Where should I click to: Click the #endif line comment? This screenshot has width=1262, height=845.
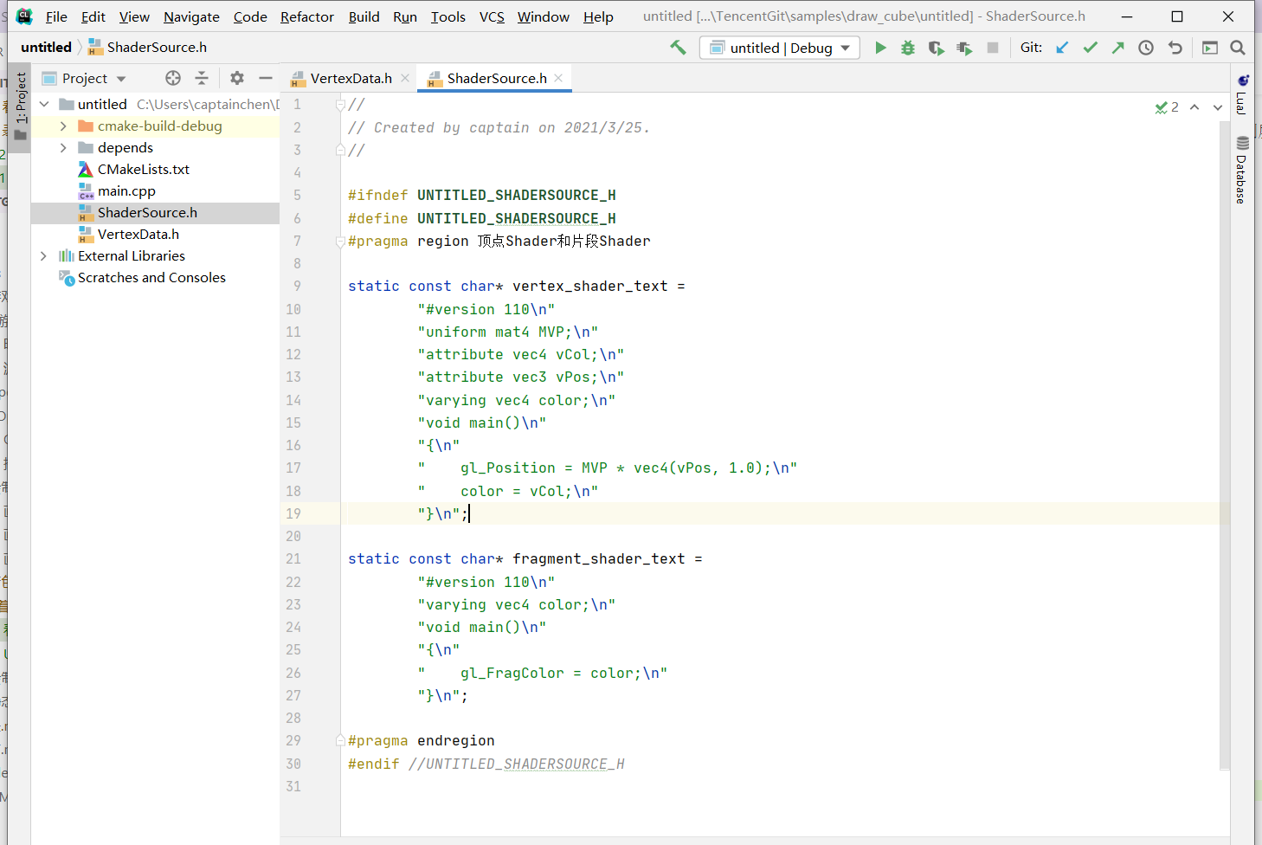[516, 764]
